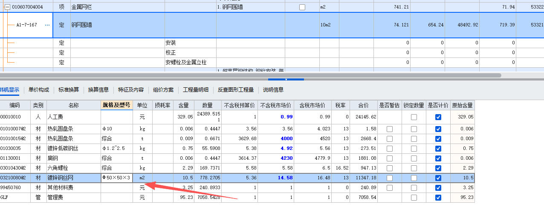Switch to the 料机显示 tab
544x207 pixels.
tap(9, 90)
